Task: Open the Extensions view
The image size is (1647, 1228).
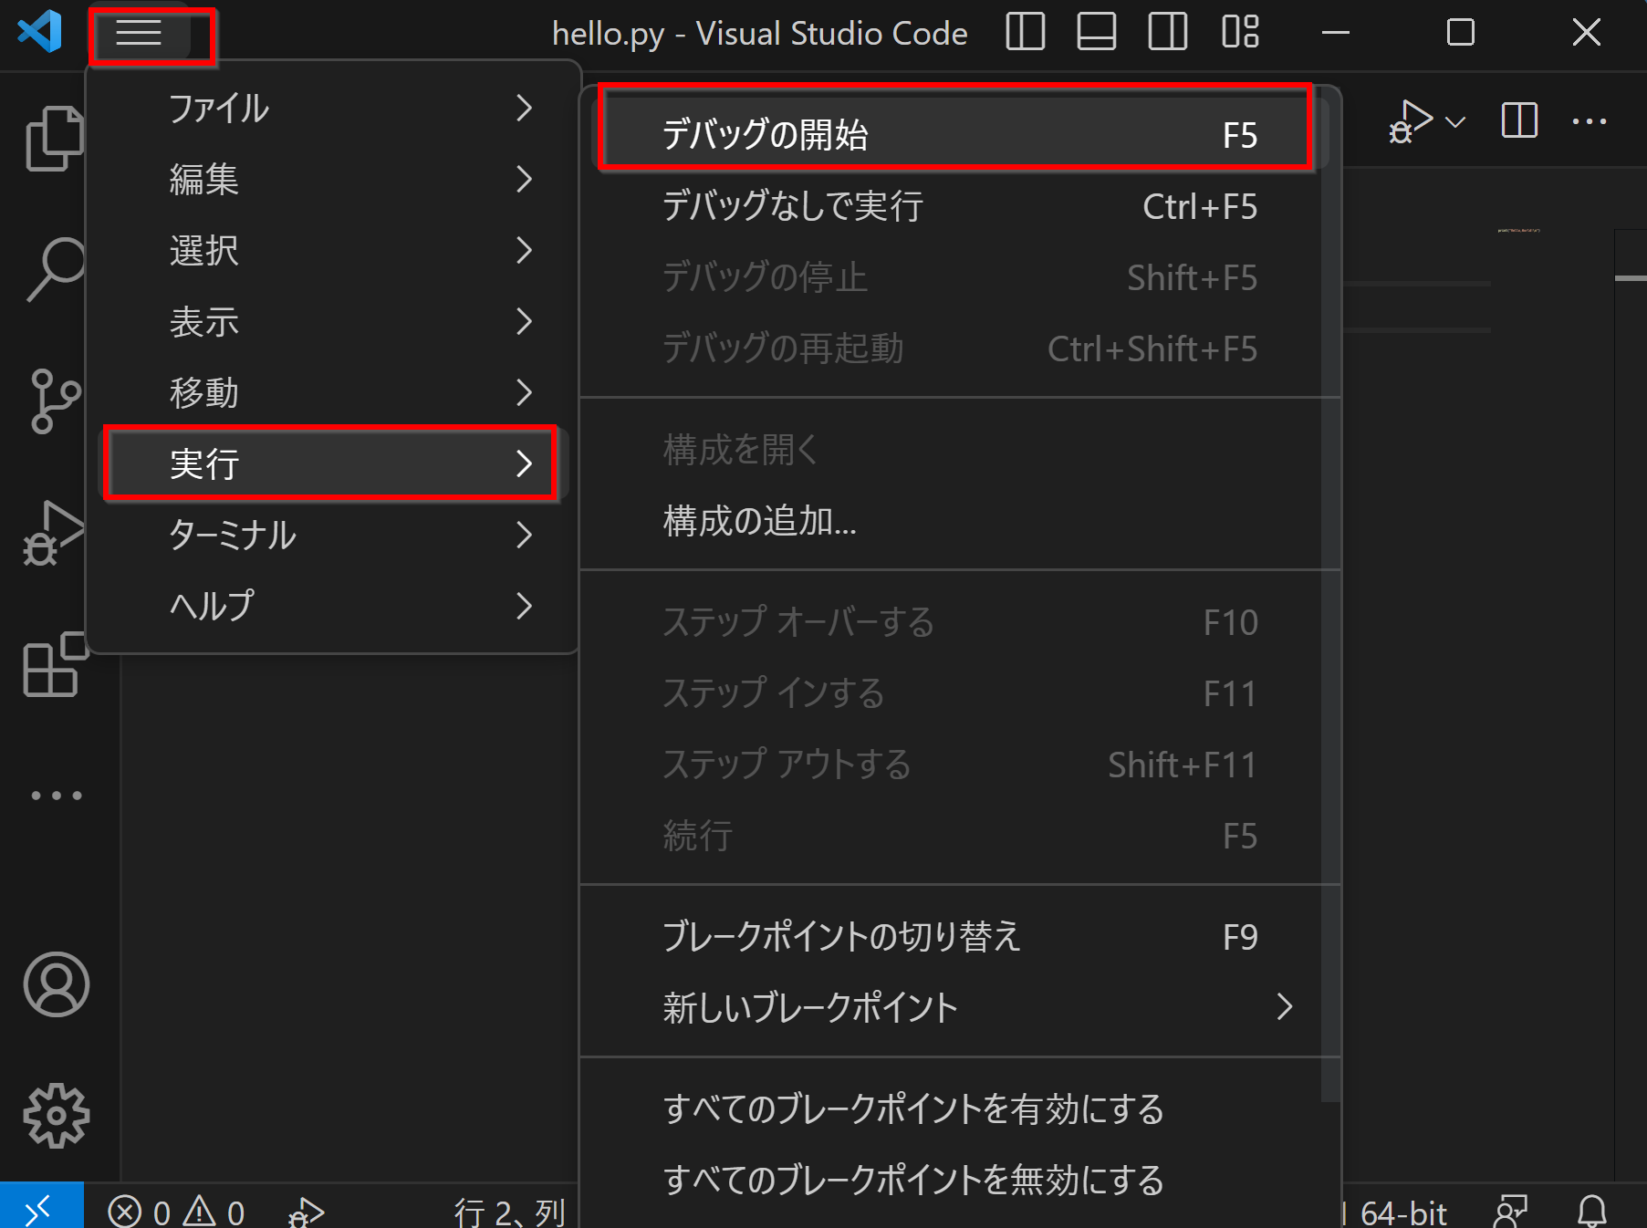Action: click(55, 664)
